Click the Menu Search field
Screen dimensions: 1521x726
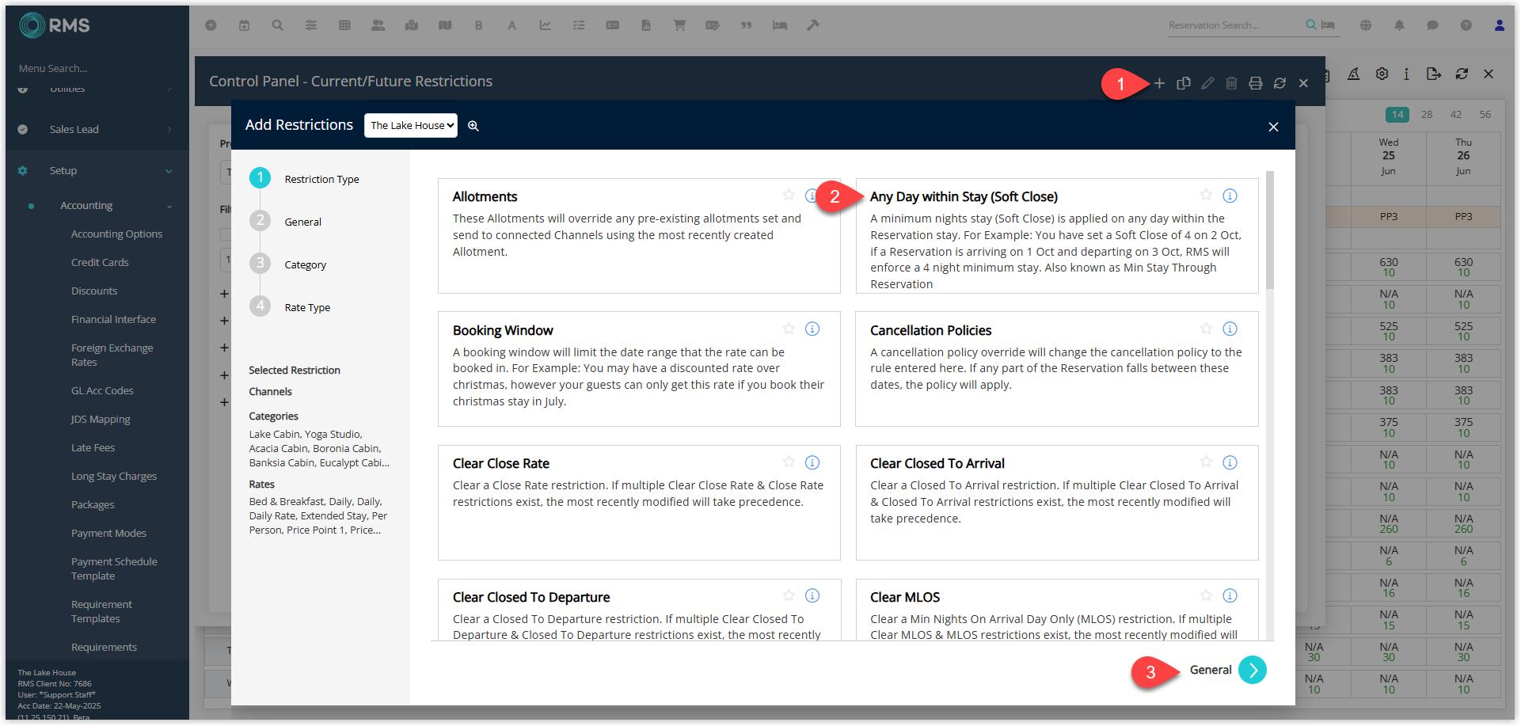[95, 68]
